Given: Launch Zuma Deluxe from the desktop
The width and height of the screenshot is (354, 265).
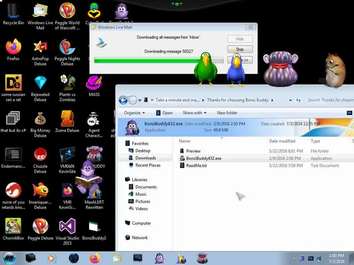Looking at the screenshot, I should click(67, 122).
